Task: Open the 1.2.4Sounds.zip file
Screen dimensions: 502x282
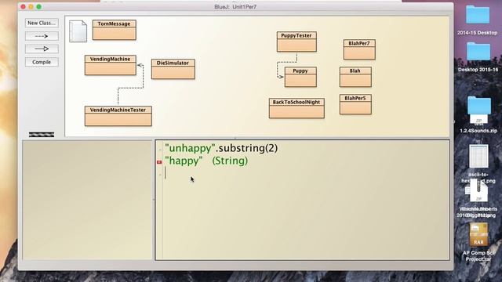Action: [x=478, y=114]
